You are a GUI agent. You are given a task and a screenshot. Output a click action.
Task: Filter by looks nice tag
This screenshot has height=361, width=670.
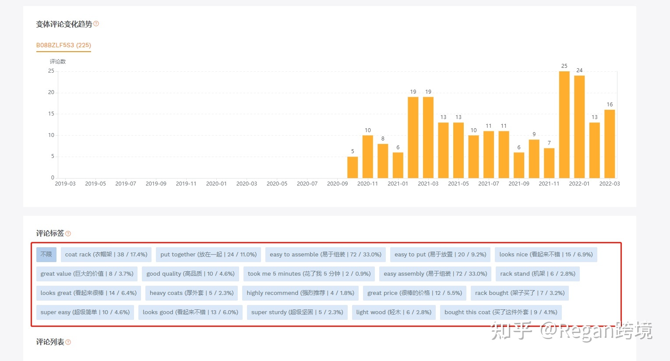546,255
